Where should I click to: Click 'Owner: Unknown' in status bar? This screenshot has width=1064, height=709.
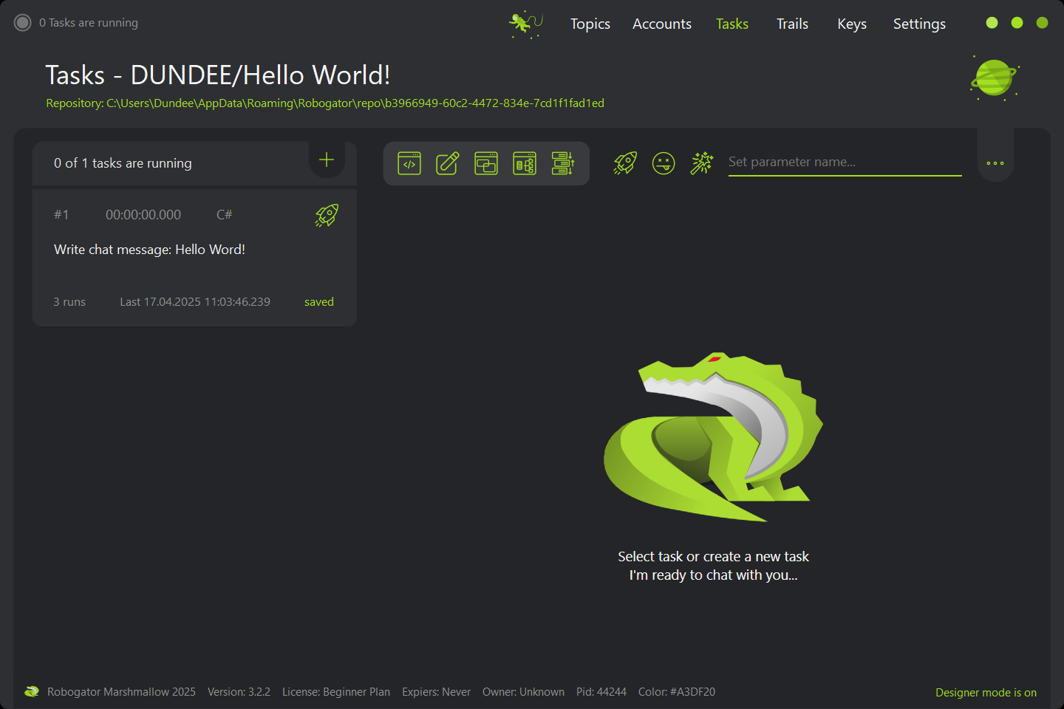(523, 692)
